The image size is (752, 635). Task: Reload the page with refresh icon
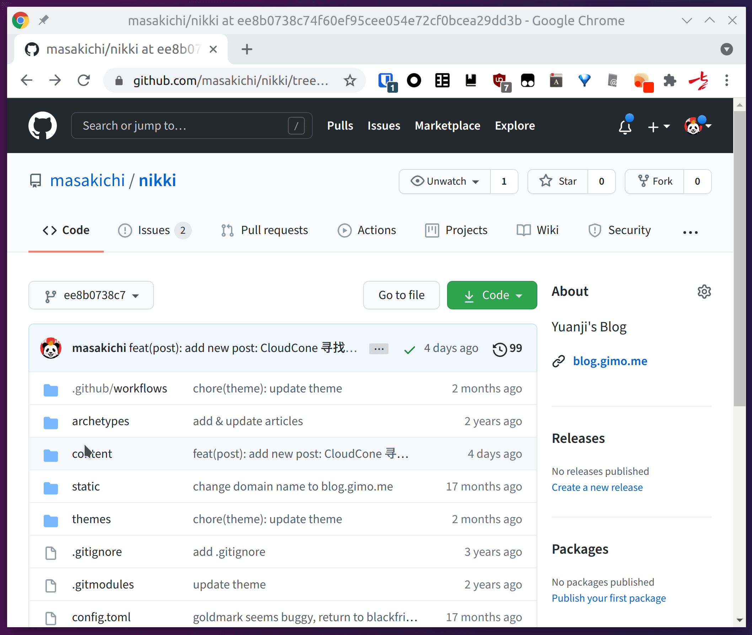[x=84, y=80]
